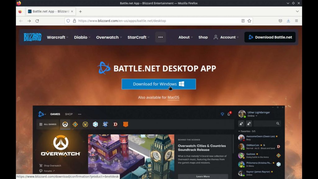Open the Firefox downloads panel
Screen dimensions: 318x179
pos(288,21)
